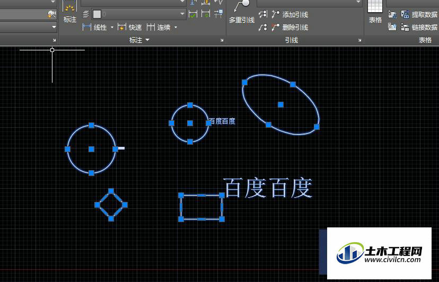Viewport: 439px width, 282px height.
Task: Select the 连续 continue dimension tool
Action: click(159, 27)
